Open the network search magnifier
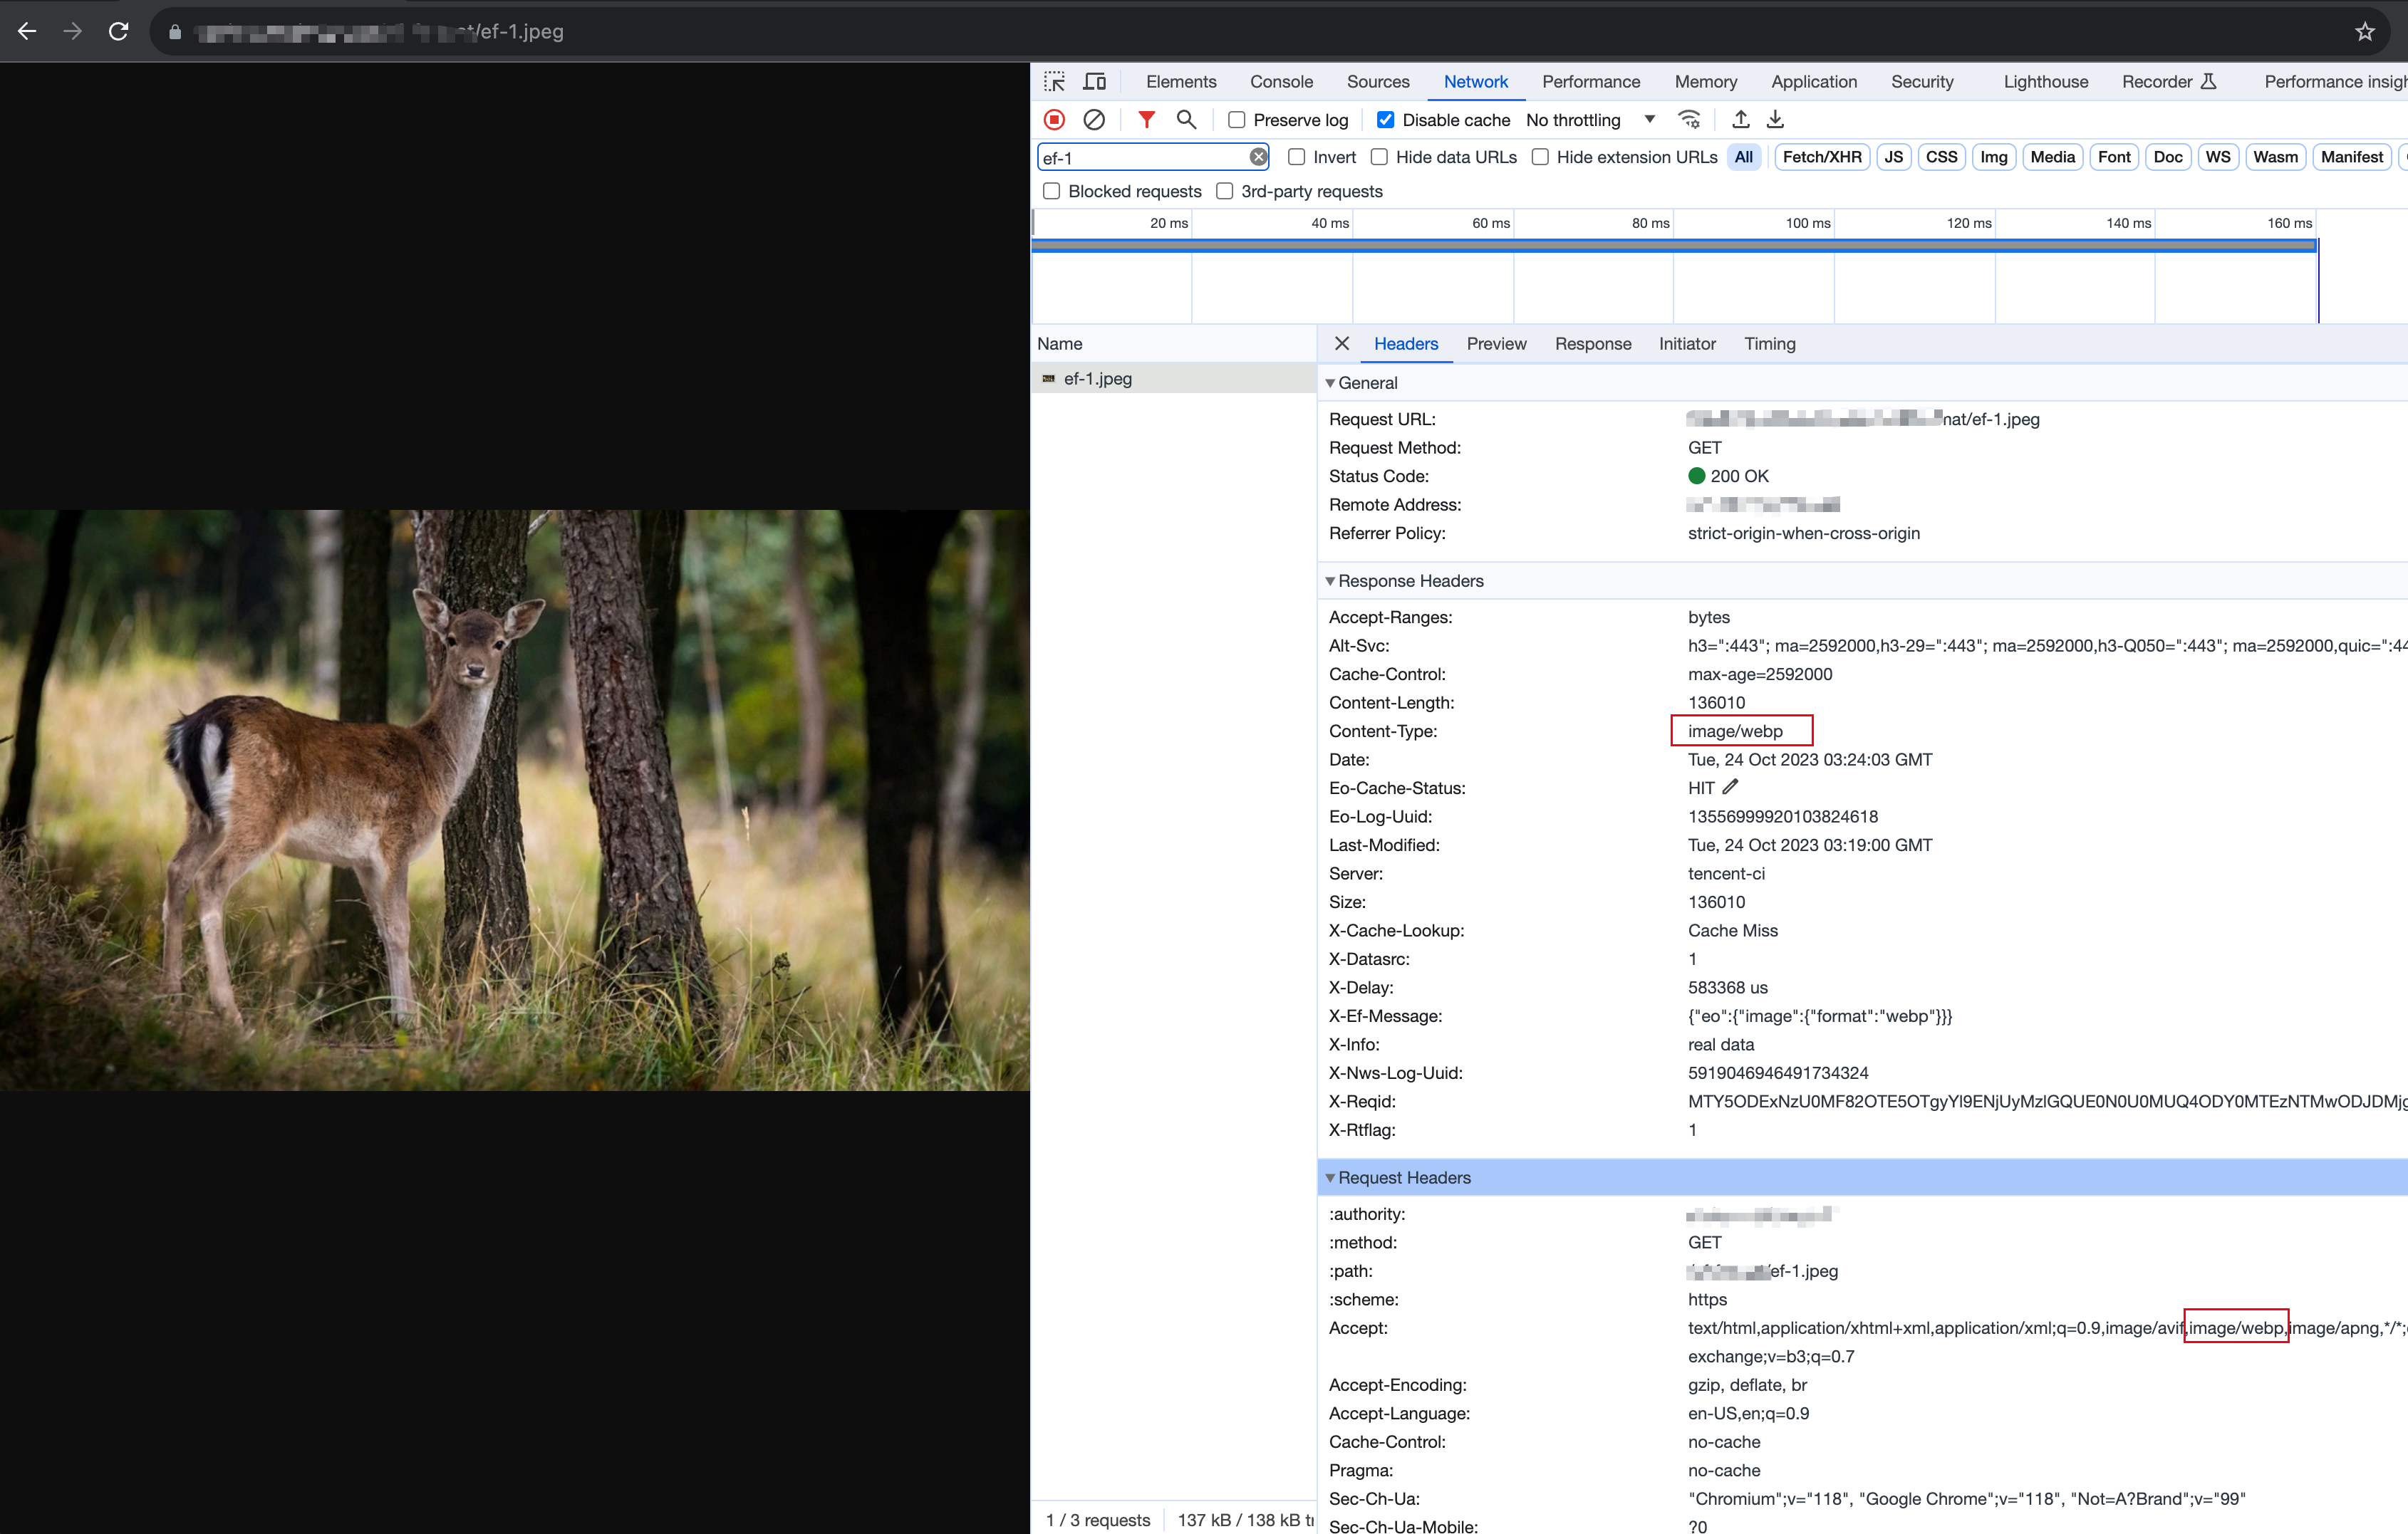This screenshot has width=2408, height=1534. 1186,120
